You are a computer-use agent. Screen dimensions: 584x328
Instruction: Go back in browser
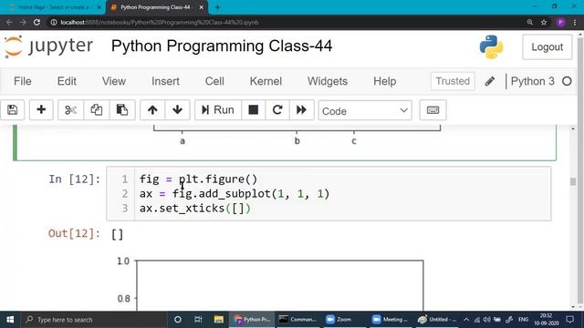pos(9,22)
